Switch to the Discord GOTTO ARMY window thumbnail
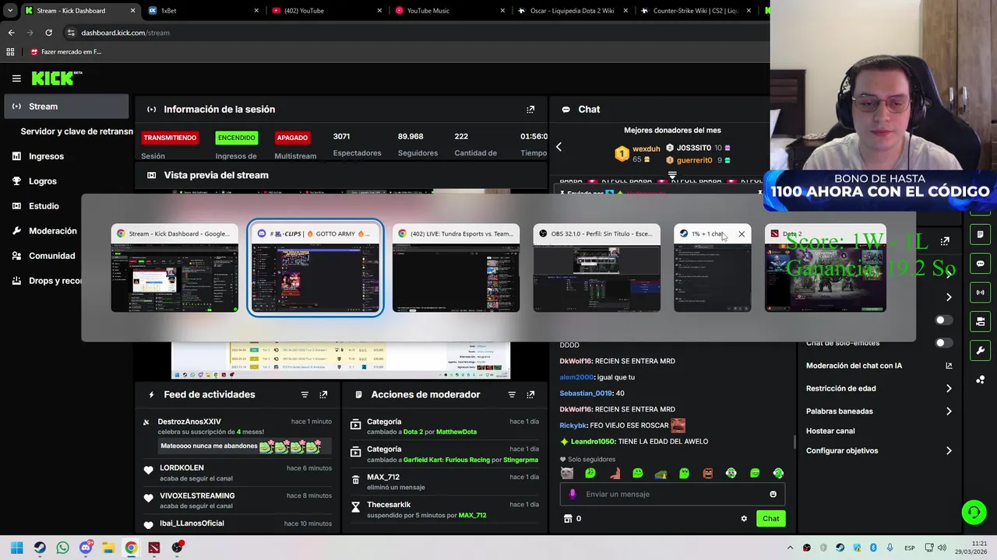This screenshot has width=997, height=560. [x=315, y=268]
